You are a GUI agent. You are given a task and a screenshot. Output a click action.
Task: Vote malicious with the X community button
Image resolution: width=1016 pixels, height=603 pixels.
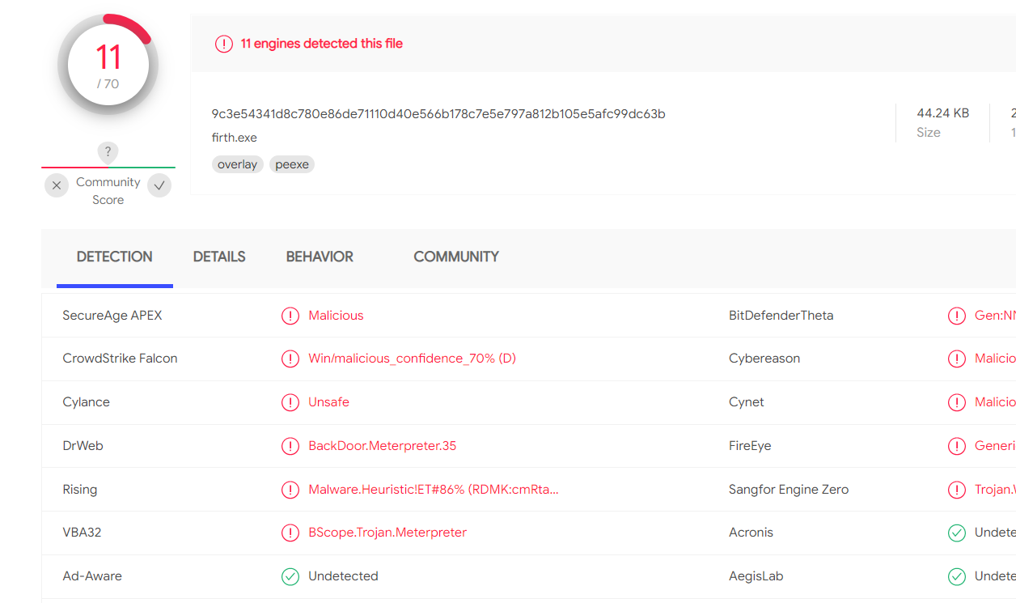click(x=57, y=185)
